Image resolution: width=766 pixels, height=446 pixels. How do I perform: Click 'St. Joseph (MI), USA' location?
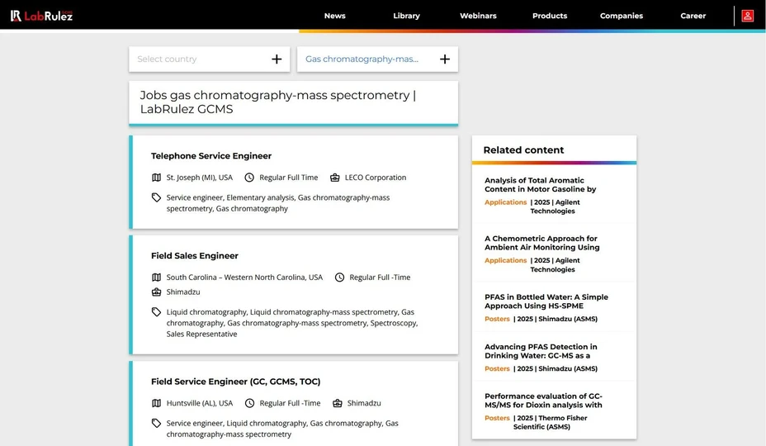coord(199,178)
